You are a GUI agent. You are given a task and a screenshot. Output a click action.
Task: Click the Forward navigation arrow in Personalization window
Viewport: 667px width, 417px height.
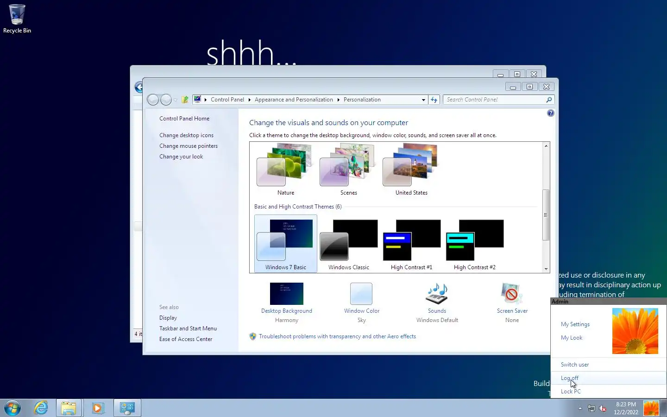[x=166, y=100]
